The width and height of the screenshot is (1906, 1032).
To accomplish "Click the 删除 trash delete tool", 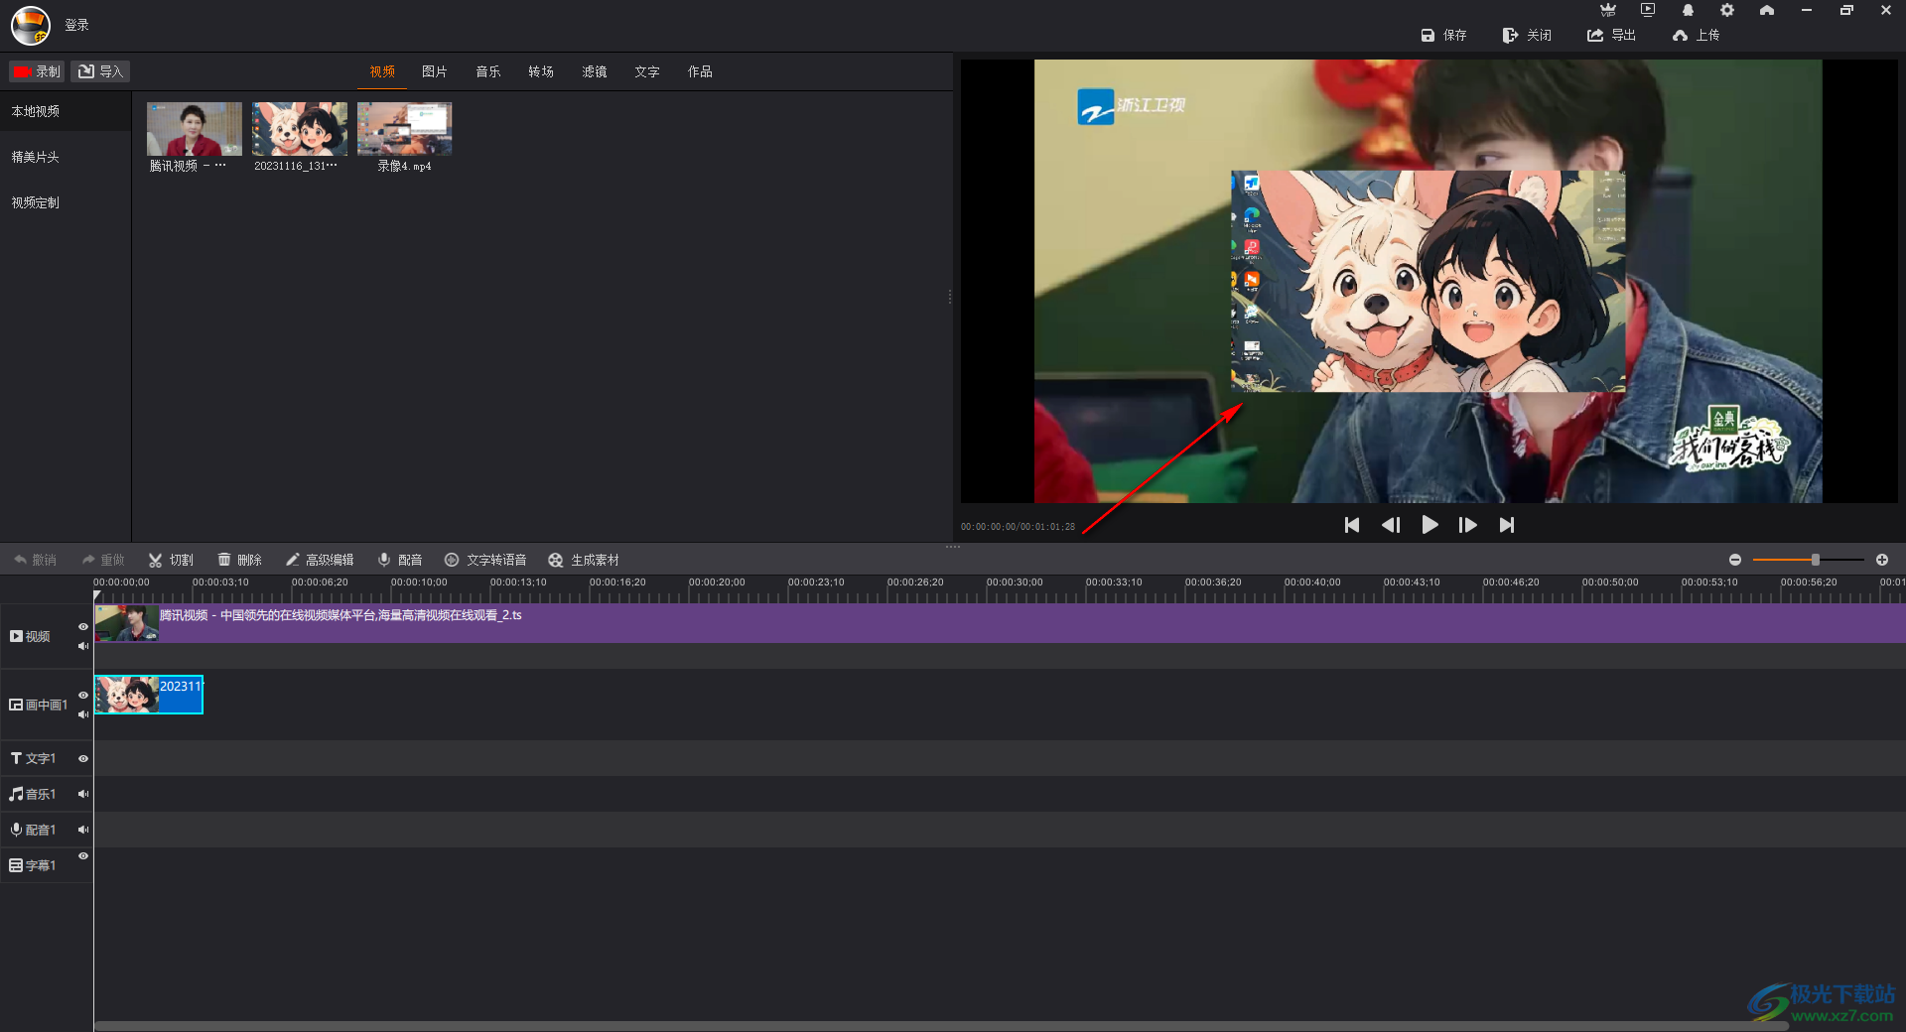I will point(239,560).
